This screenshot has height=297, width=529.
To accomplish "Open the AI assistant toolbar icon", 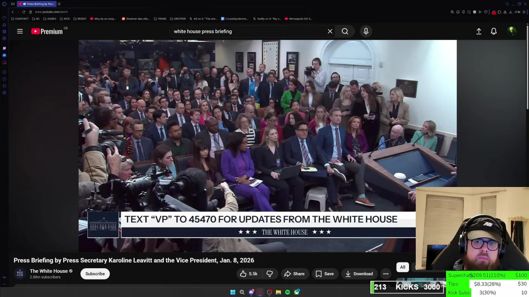I will (518, 12).
